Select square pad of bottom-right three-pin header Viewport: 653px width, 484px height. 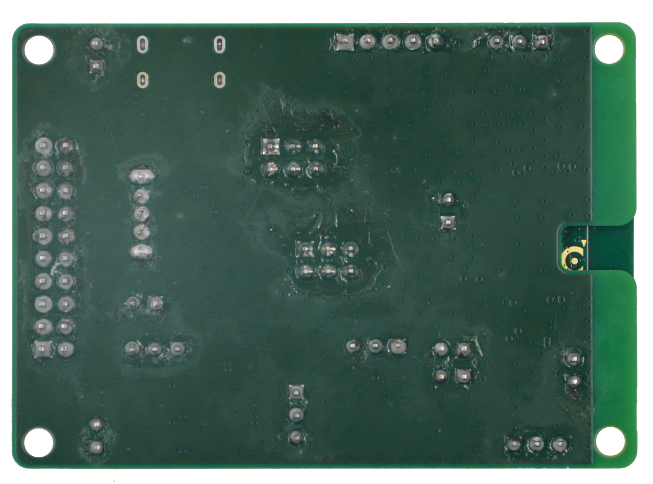tap(513, 444)
